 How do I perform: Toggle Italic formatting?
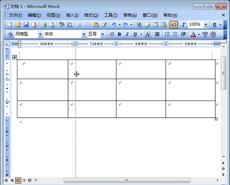[127, 34]
